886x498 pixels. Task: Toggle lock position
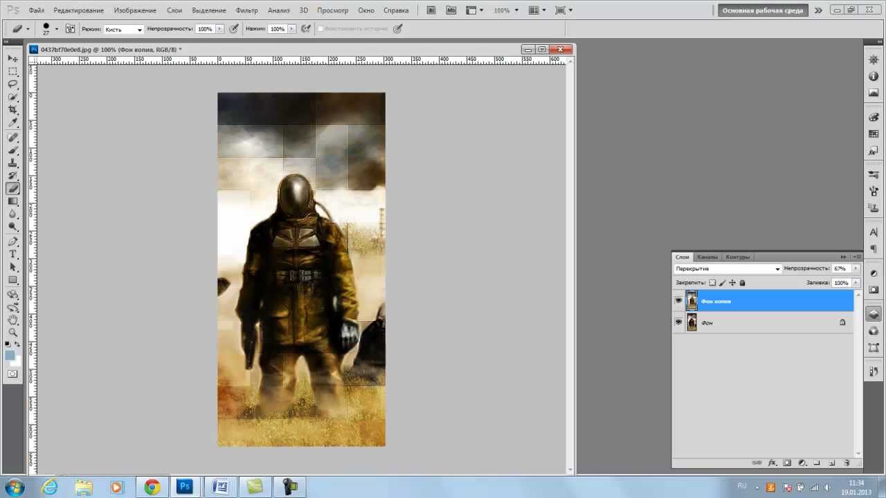point(732,283)
